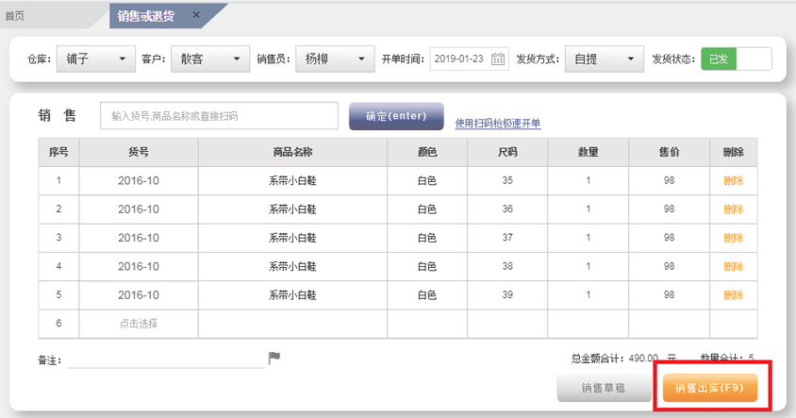Delete row 1 with size 35

733,180
